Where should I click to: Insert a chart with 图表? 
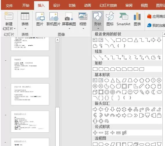(x=137, y=19)
